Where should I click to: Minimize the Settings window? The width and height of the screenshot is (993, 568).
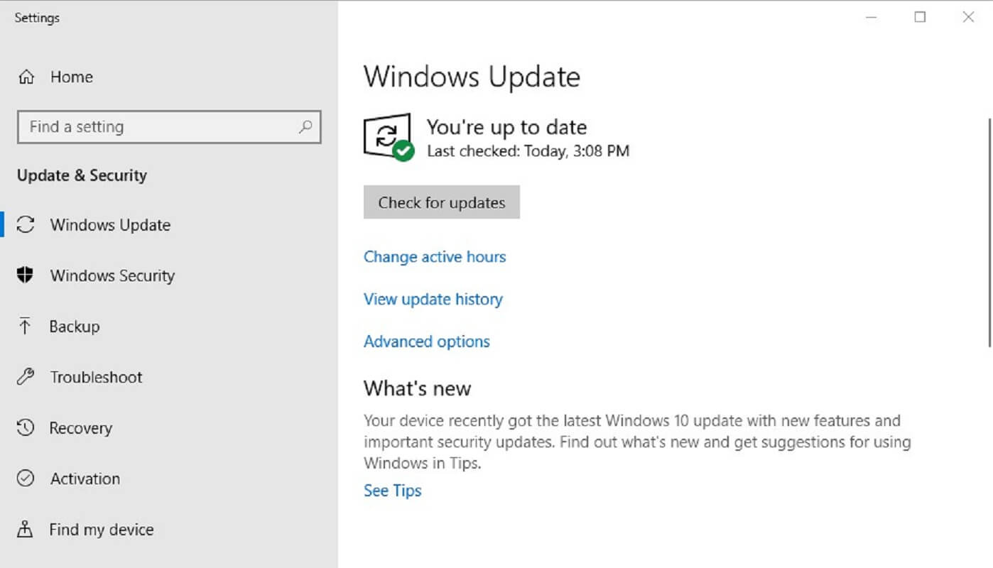[872, 17]
